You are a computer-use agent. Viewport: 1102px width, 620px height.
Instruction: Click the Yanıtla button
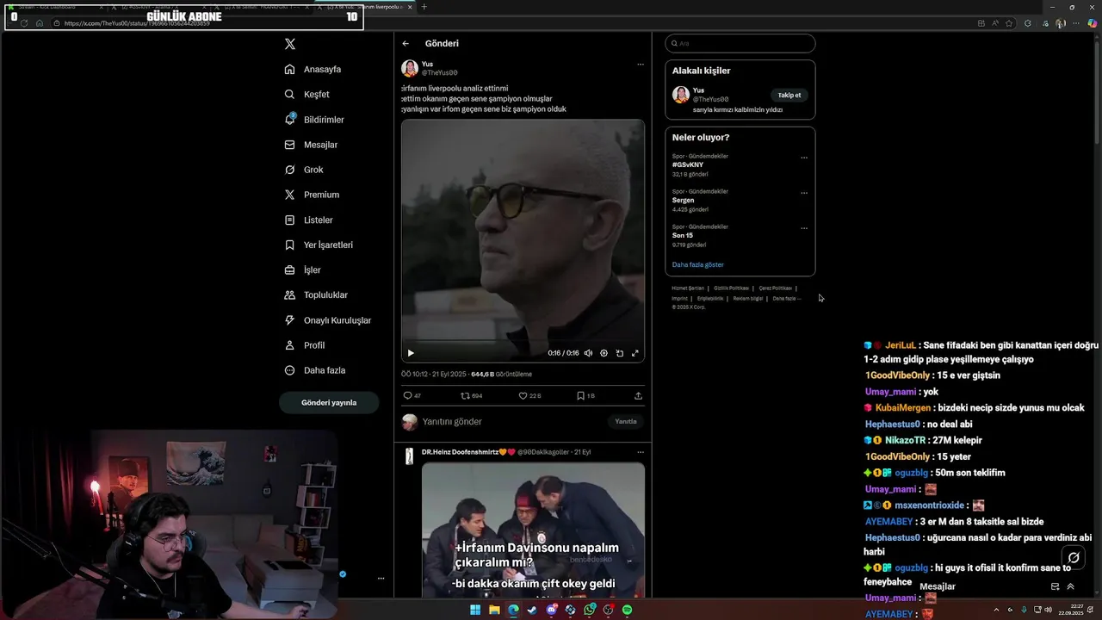(626, 422)
